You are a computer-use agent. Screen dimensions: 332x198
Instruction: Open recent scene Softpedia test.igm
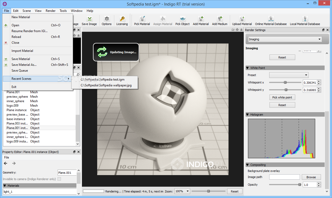click(x=102, y=80)
